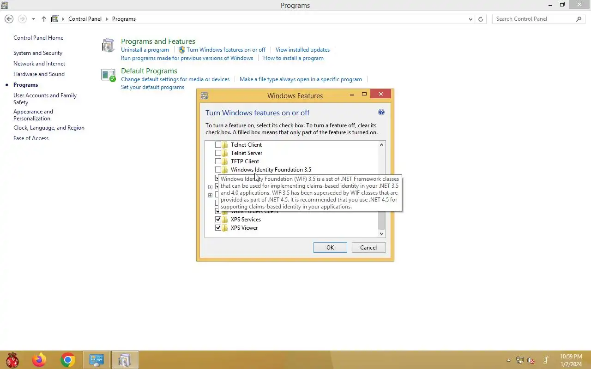The height and width of the screenshot is (369, 591).
Task: Click the features list scroll-down arrow
Action: (381, 234)
